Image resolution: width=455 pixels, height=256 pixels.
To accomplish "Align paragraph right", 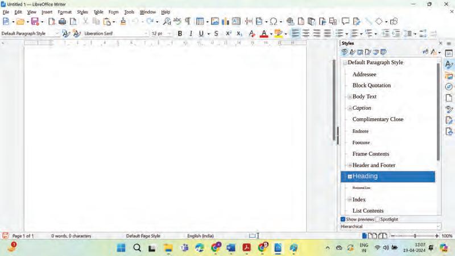I will (x=317, y=34).
